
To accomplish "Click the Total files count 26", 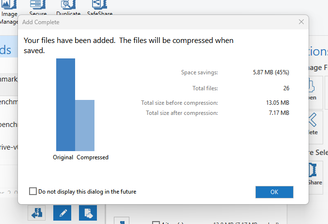I will 286,88.
